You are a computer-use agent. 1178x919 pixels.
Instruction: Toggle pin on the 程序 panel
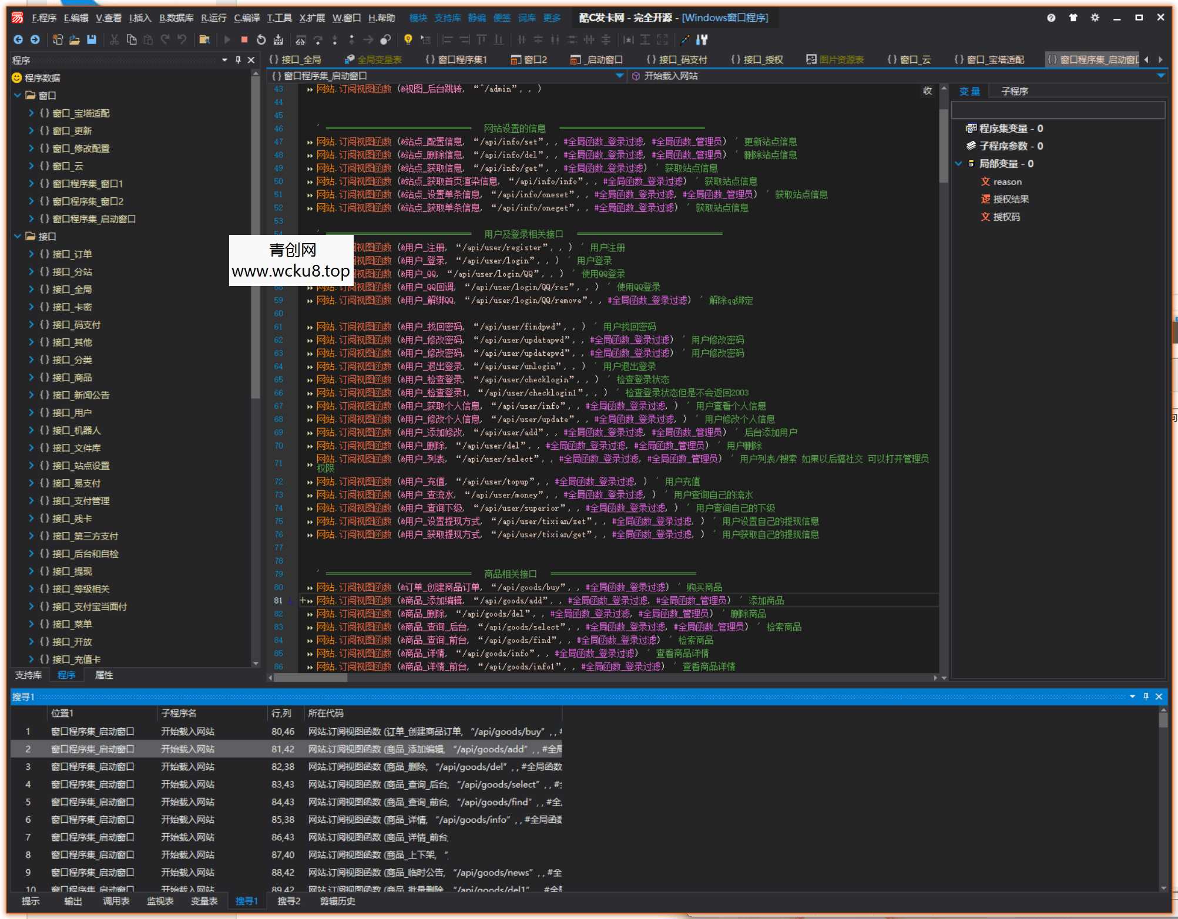pos(238,60)
